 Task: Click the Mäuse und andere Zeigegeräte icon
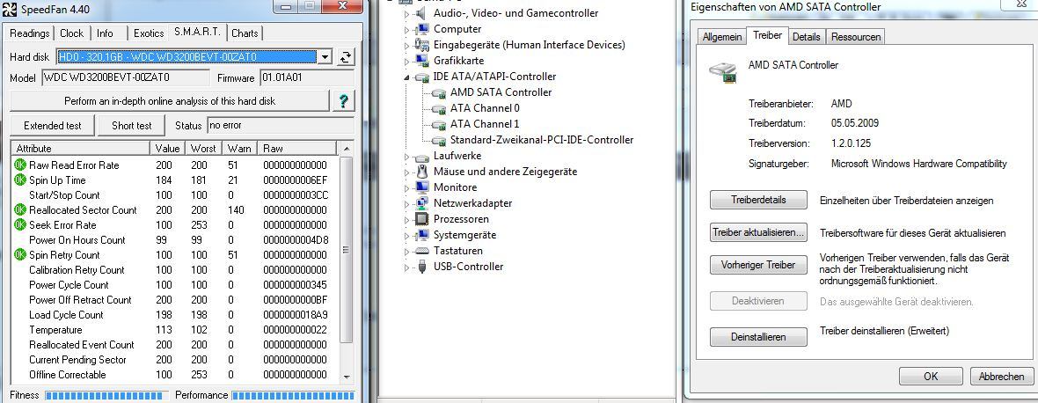pos(421,172)
